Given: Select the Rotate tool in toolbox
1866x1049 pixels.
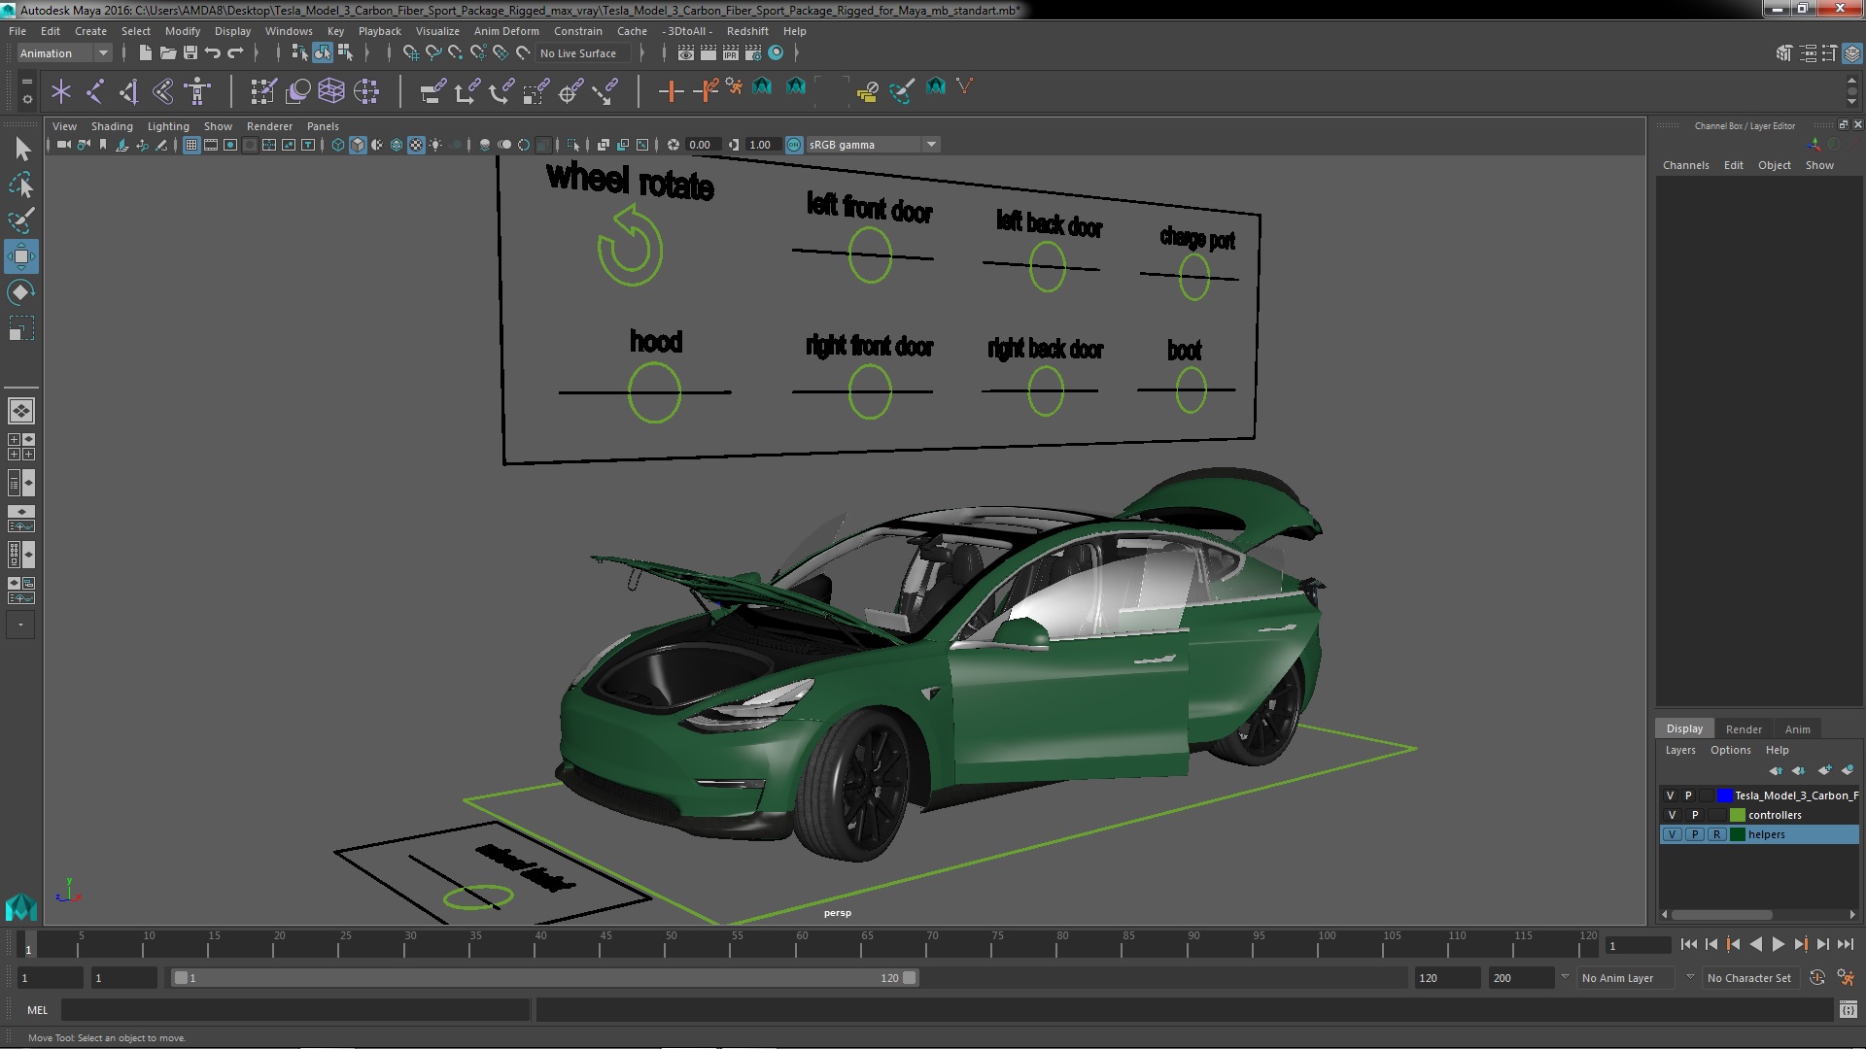Looking at the screenshot, I should coord(21,292).
